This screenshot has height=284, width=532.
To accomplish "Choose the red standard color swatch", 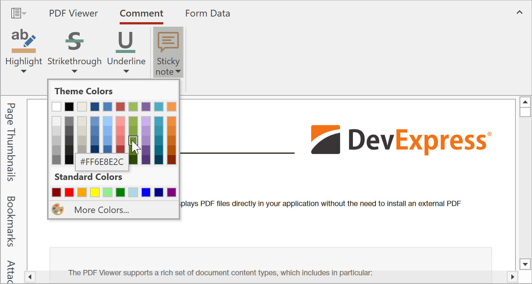I will [69, 192].
